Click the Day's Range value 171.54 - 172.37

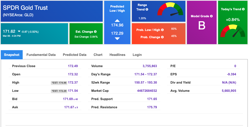(146, 74)
